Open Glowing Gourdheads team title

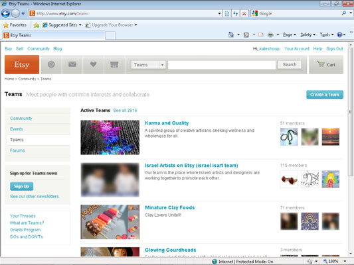click(171, 250)
